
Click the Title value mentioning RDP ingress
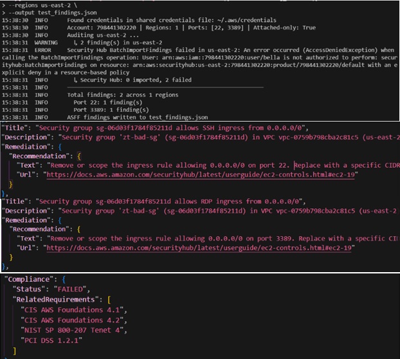[170, 201]
